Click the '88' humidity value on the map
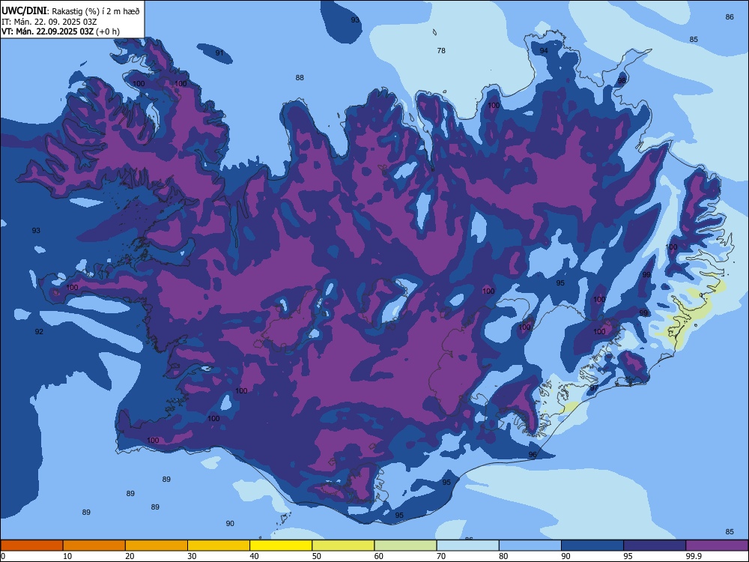The width and height of the screenshot is (749, 562). (x=300, y=77)
